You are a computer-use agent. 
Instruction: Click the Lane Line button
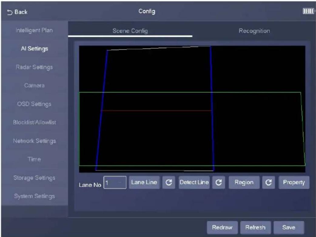coord(144,182)
